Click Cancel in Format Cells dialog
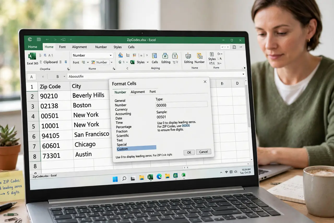The height and width of the screenshot is (223, 334). (x=203, y=152)
